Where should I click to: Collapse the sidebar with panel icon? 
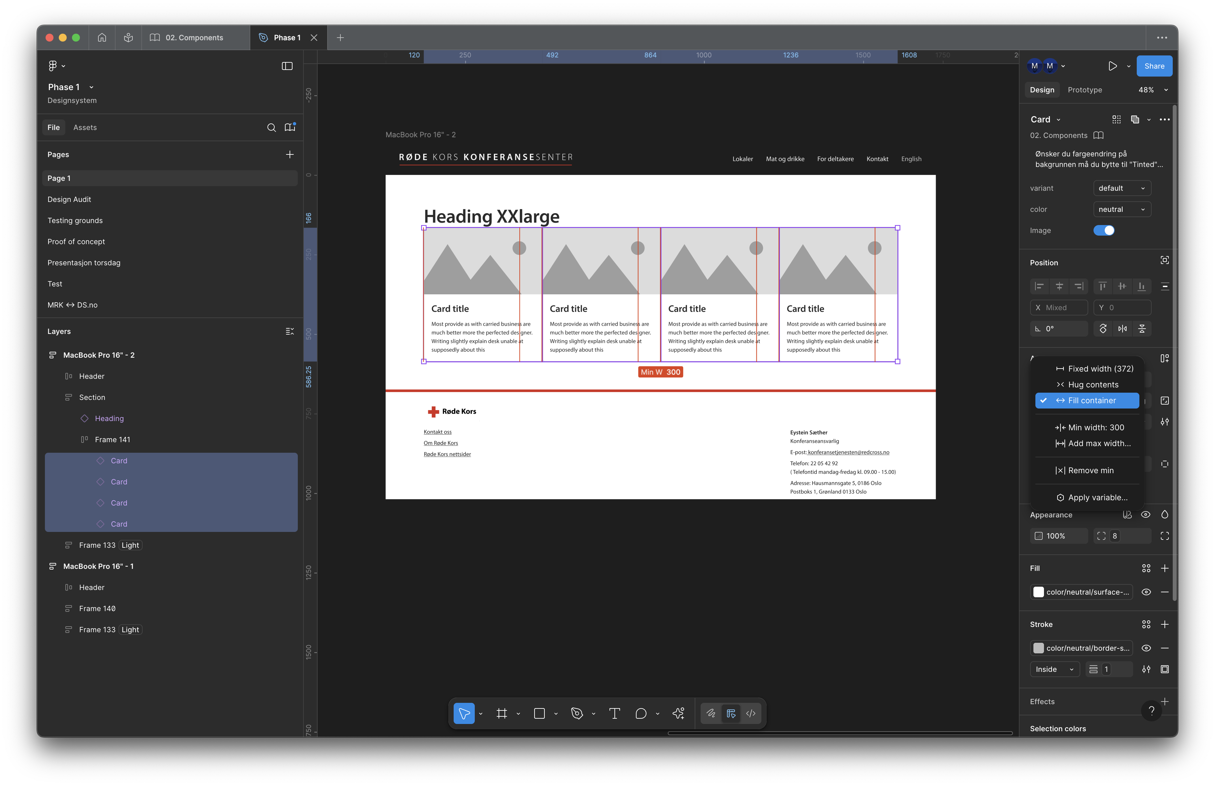coord(287,66)
